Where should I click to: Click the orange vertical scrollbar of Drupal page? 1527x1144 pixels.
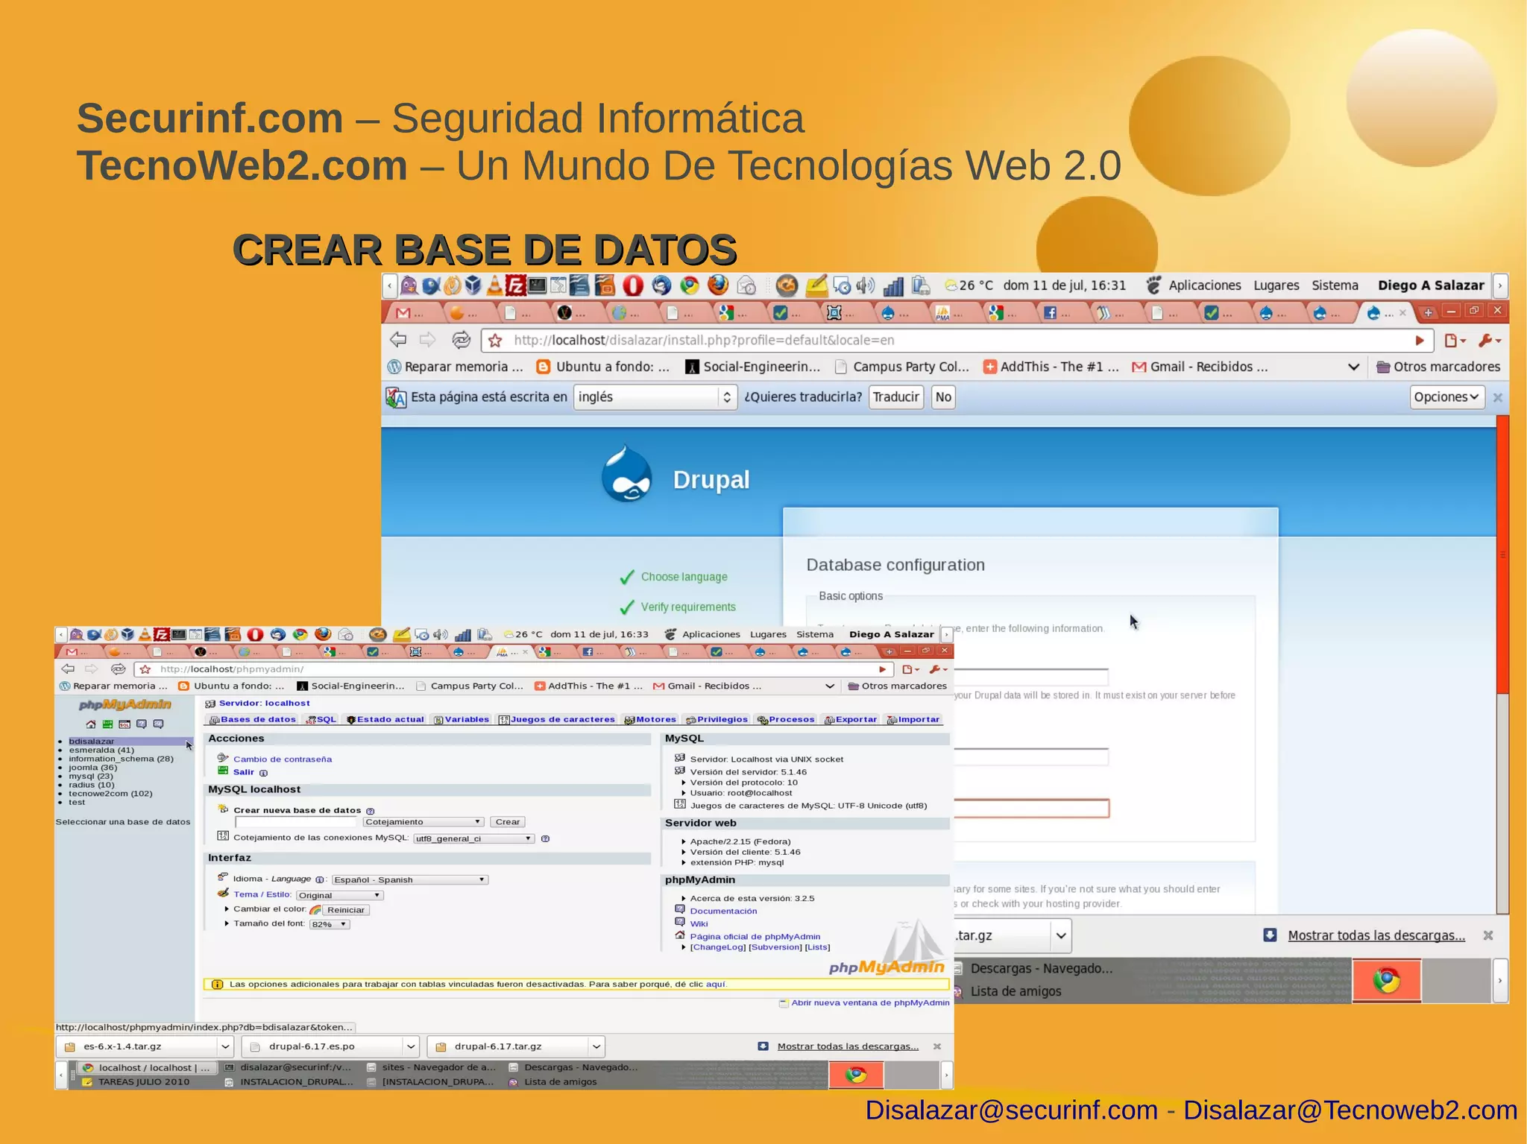click(x=1502, y=554)
